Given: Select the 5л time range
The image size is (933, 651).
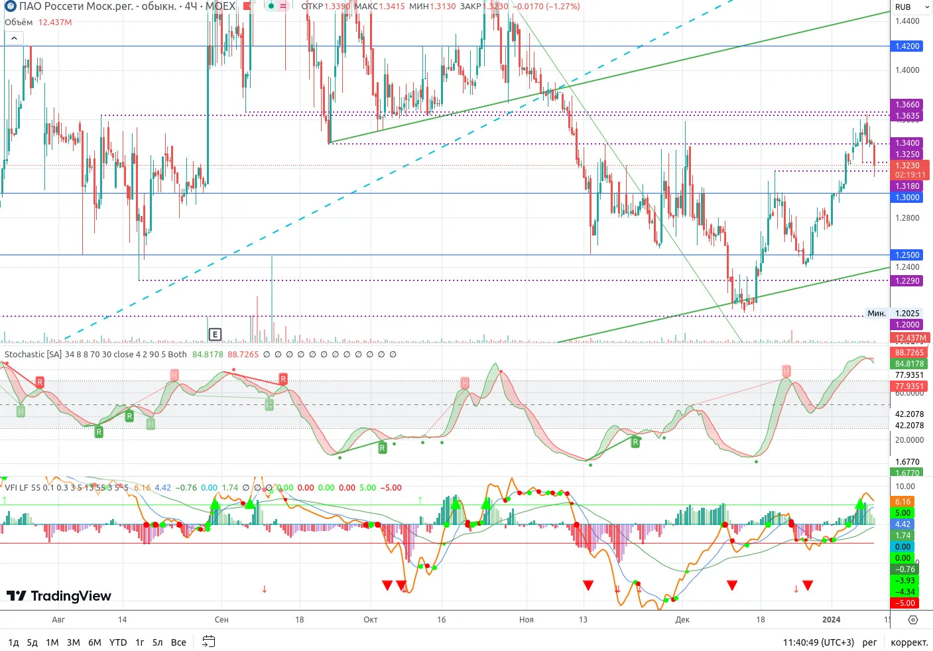Looking at the screenshot, I should [x=157, y=642].
